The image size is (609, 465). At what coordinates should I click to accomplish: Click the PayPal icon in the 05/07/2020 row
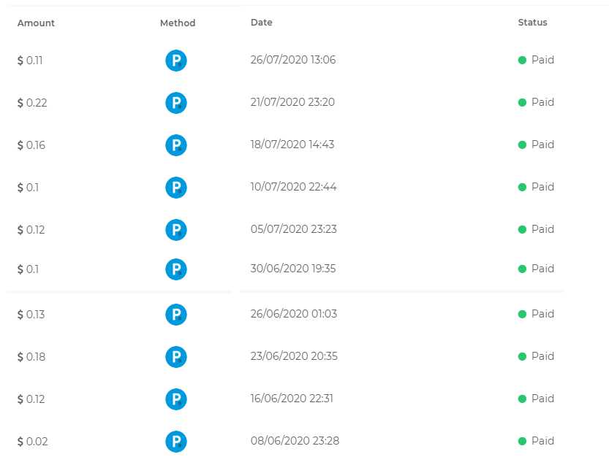tap(175, 230)
